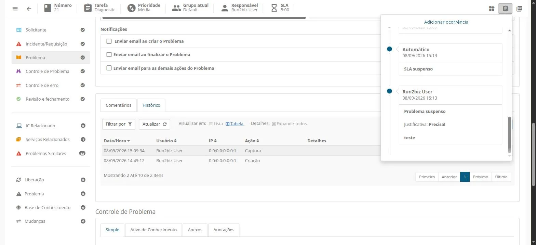
Task: Click the Liberação refresh icon
Action: [18, 180]
